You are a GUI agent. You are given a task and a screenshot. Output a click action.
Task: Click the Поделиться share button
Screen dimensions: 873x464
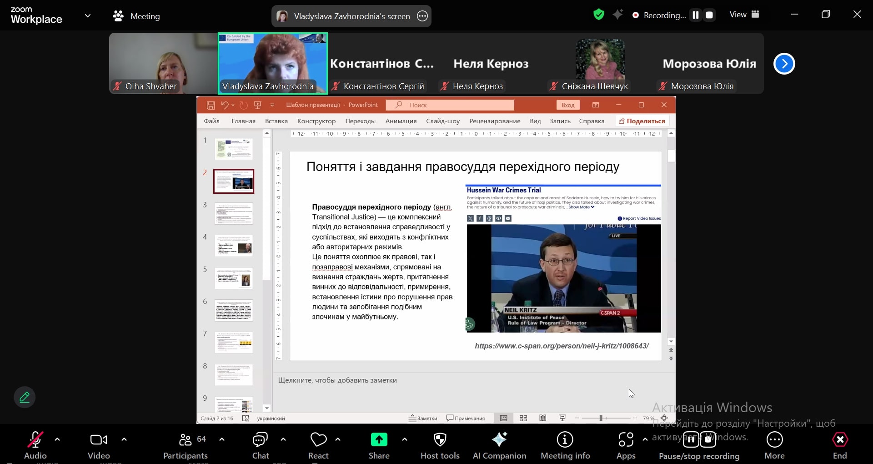click(642, 121)
